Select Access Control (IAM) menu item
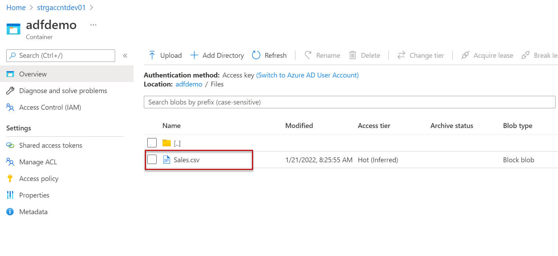The width and height of the screenshot is (558, 256). pyautogui.click(x=50, y=107)
